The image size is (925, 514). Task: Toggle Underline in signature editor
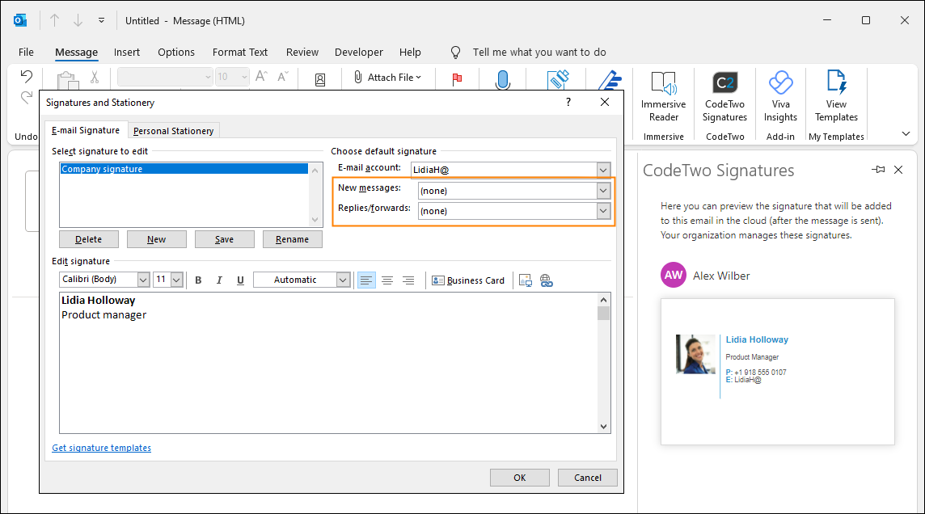pos(240,280)
